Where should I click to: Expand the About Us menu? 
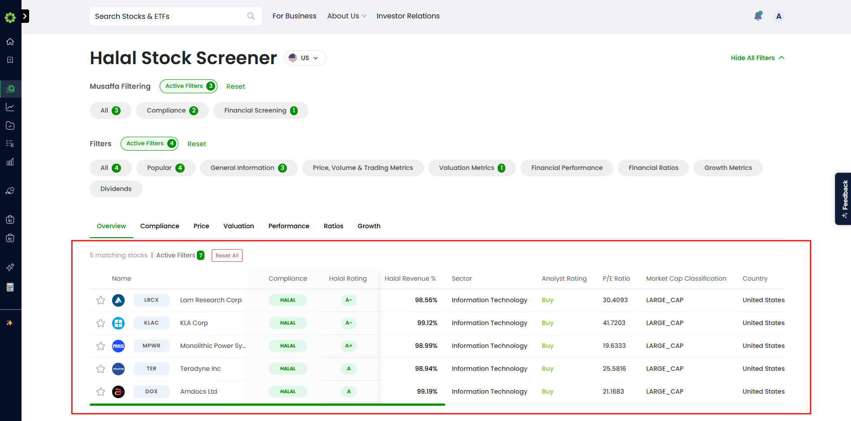(347, 16)
